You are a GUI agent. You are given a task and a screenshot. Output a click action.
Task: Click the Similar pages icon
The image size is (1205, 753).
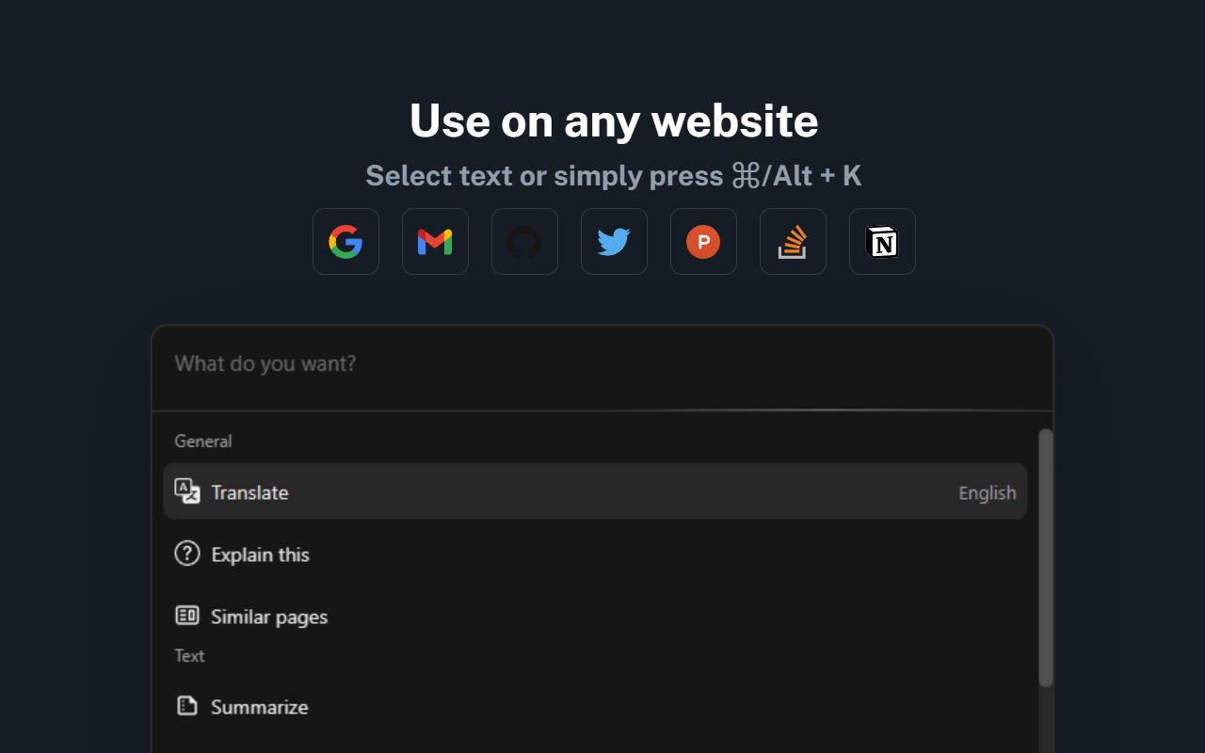187,616
